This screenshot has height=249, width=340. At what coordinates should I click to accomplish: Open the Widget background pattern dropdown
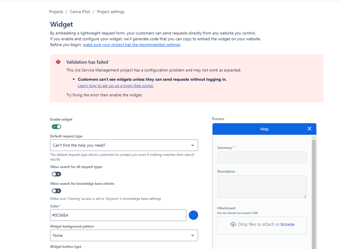tap(124, 235)
